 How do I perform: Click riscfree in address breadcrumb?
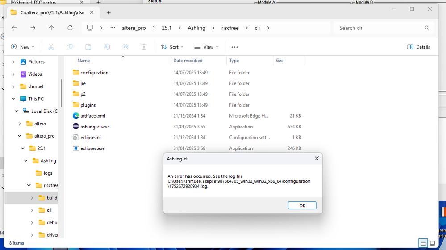click(x=230, y=28)
